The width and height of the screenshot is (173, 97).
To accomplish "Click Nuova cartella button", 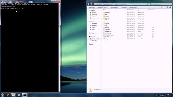I will (x=133, y=7).
